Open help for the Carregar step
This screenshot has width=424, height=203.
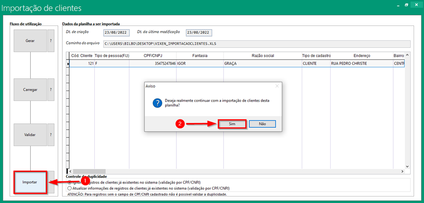(x=51, y=90)
